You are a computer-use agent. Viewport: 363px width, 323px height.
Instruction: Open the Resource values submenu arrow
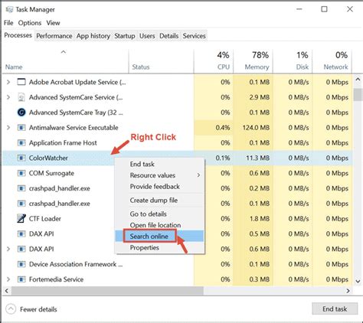coord(198,175)
